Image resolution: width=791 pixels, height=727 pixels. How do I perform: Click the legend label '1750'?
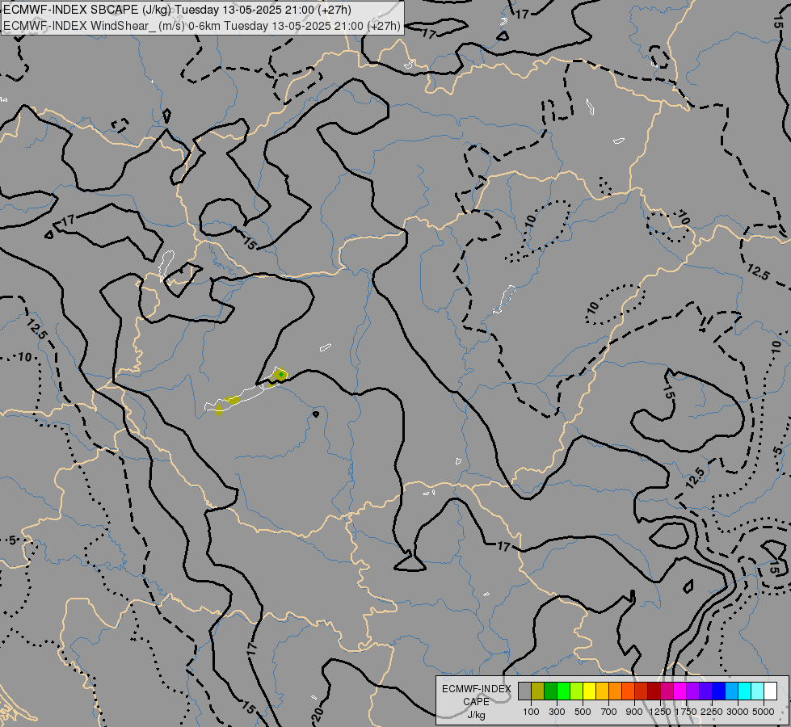(686, 712)
